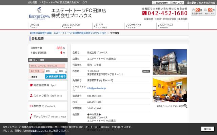Click the Estate Towa logo
Image resolution: width=217 pixels, height=135 pixels.
[x=39, y=13]
